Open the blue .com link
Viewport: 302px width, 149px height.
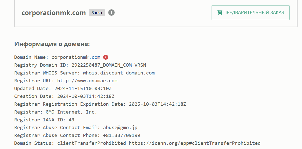point(95,57)
